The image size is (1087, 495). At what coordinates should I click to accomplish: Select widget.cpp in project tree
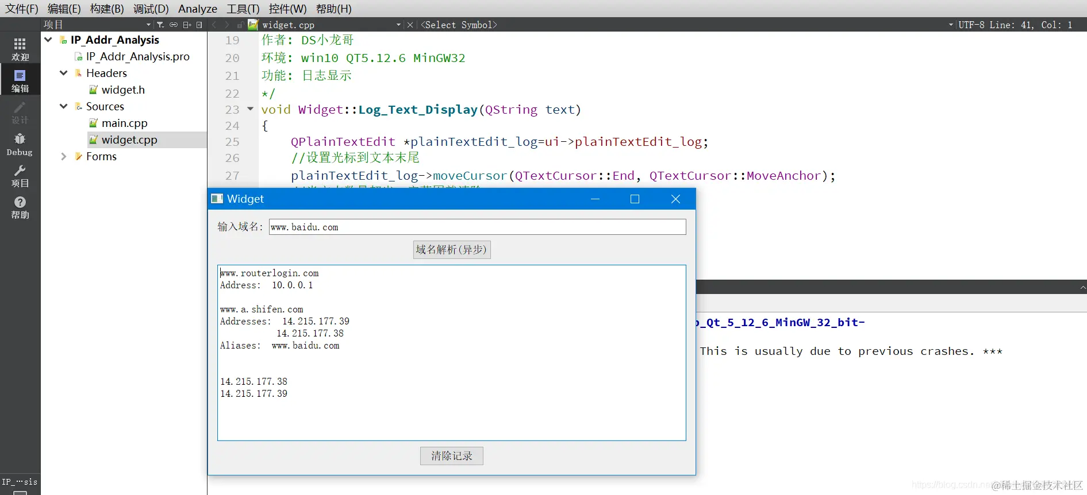[129, 140]
